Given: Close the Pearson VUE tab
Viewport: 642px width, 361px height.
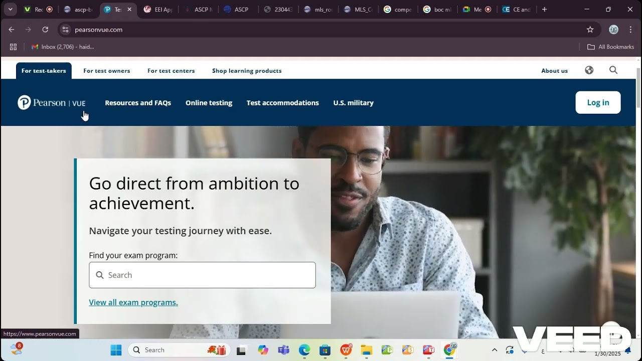Looking at the screenshot, I should click(x=129, y=9).
